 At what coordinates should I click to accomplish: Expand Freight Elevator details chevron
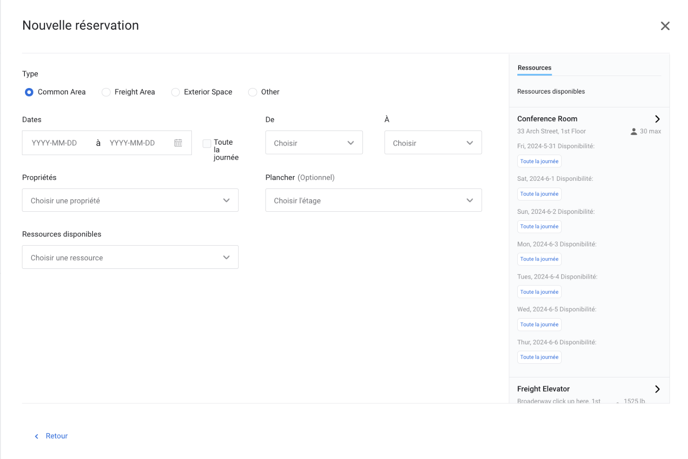pos(657,389)
